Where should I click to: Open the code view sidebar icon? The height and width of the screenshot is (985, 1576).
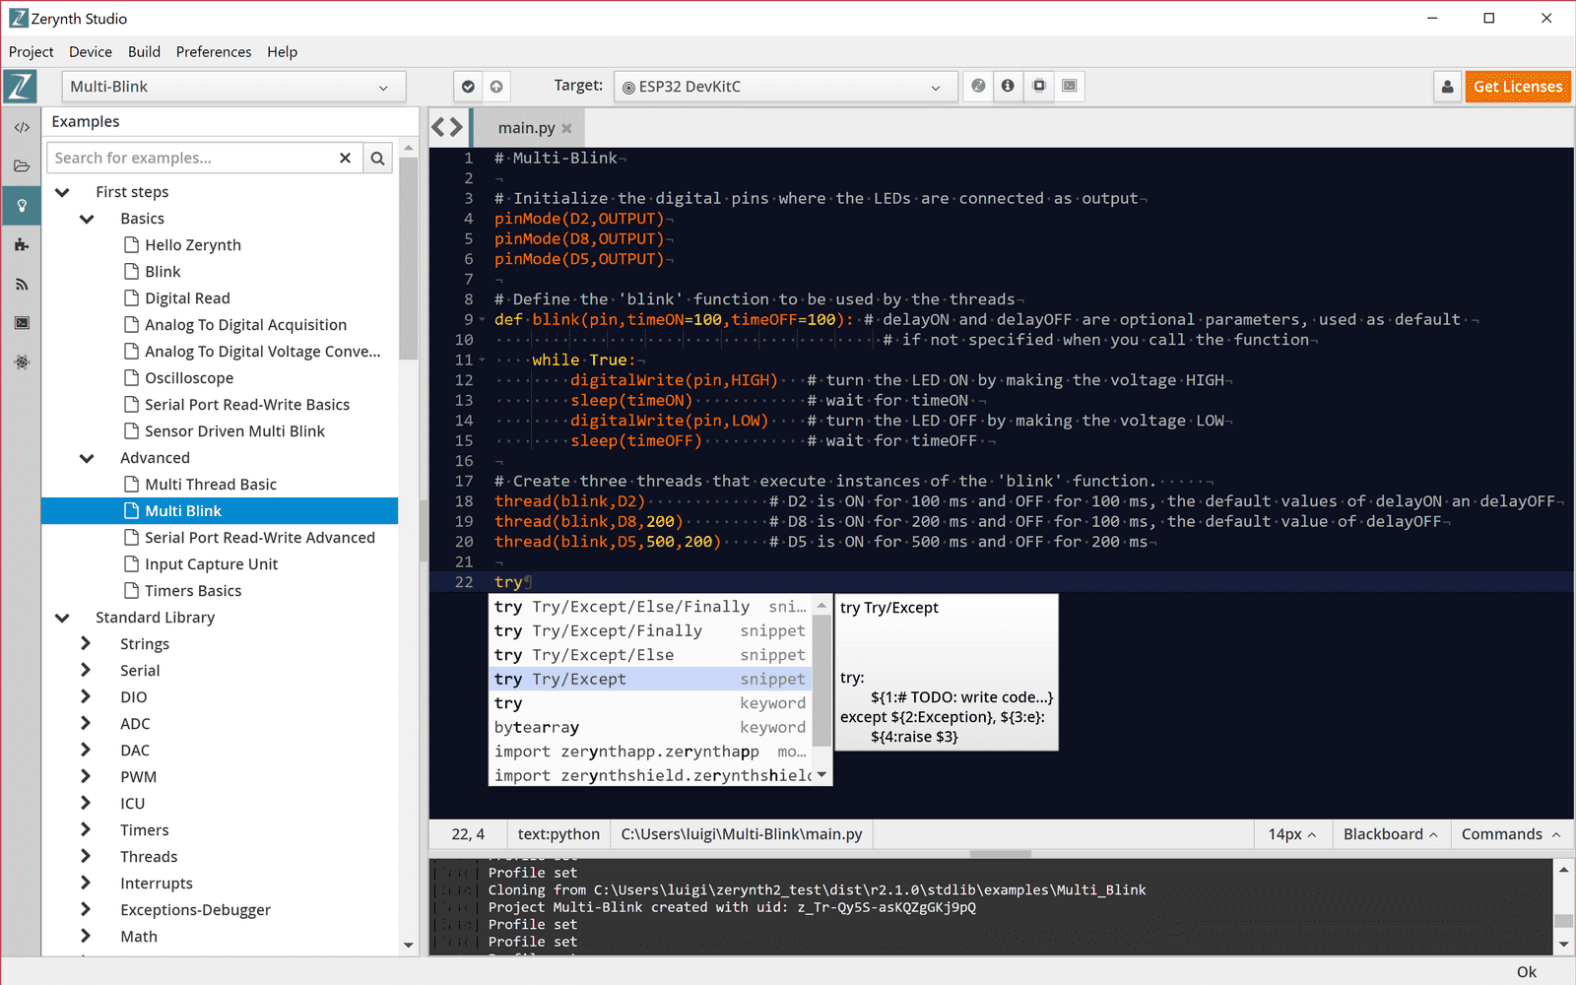click(x=22, y=127)
